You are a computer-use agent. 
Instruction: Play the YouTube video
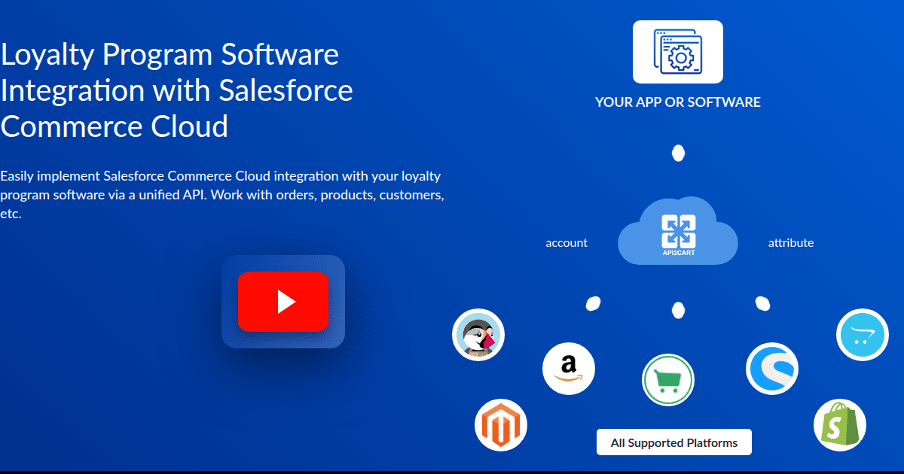click(283, 302)
